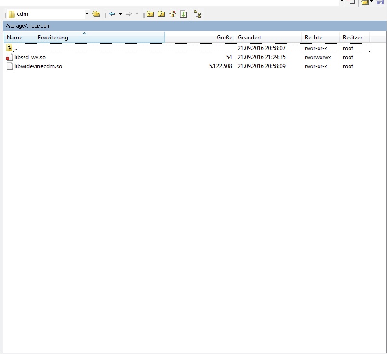The image size is (387, 354).
Task: Sort by the Rechte column header
Action: [x=313, y=38]
